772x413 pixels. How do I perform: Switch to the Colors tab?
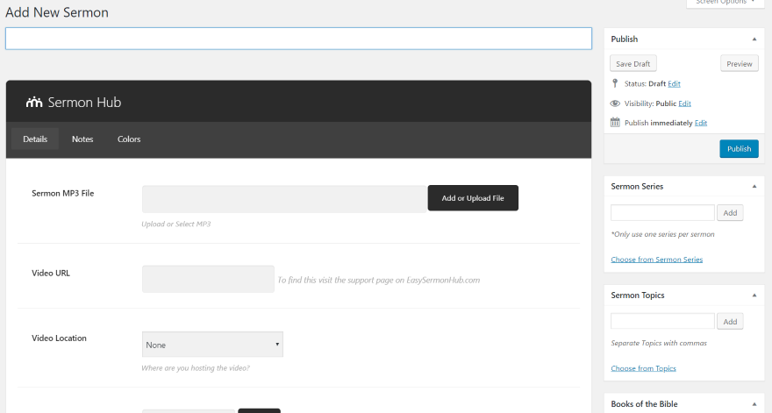pos(129,139)
